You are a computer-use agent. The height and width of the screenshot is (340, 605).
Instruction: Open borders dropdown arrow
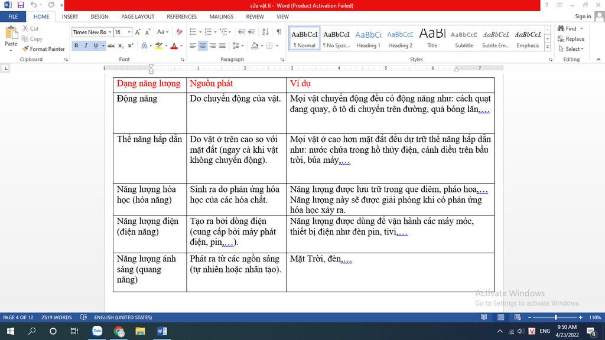coord(277,45)
